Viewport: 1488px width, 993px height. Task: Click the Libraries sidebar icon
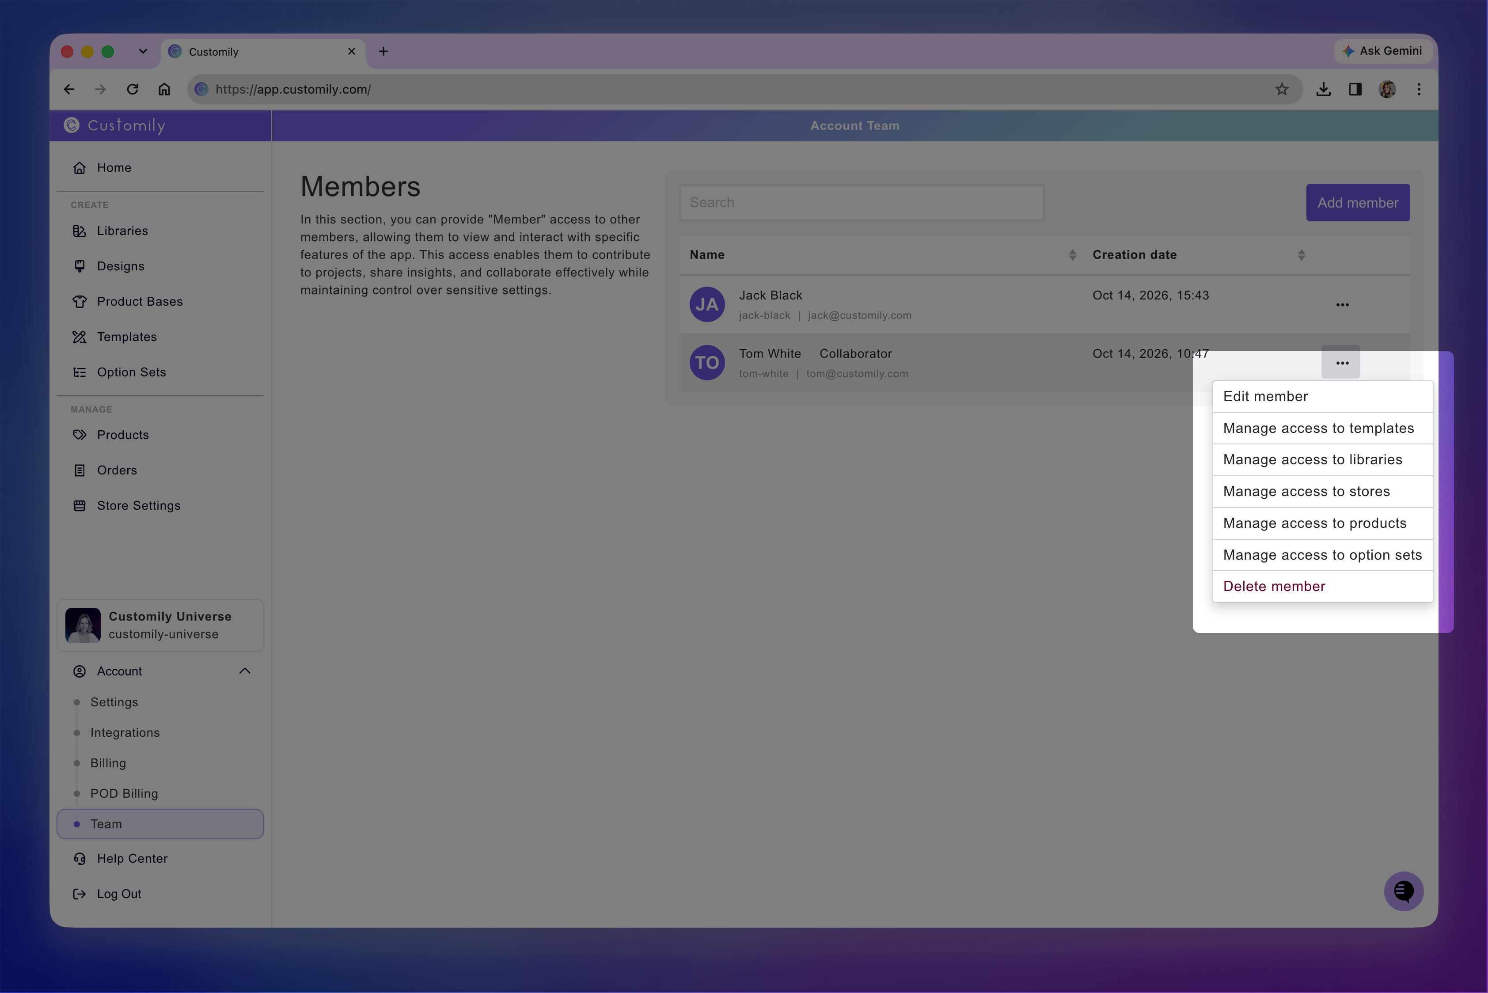(79, 231)
